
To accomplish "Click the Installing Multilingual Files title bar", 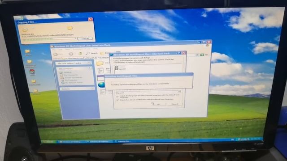I will click(148, 76).
